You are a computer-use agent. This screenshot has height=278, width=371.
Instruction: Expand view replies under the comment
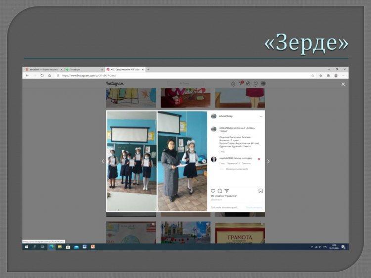click(x=236, y=169)
